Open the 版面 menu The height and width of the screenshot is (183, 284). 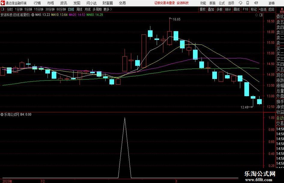point(212,3)
